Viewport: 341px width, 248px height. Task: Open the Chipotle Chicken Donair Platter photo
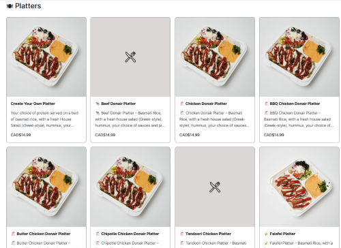pos(130,187)
